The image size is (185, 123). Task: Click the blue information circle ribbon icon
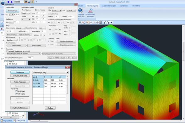pyautogui.click(x=80, y=10)
